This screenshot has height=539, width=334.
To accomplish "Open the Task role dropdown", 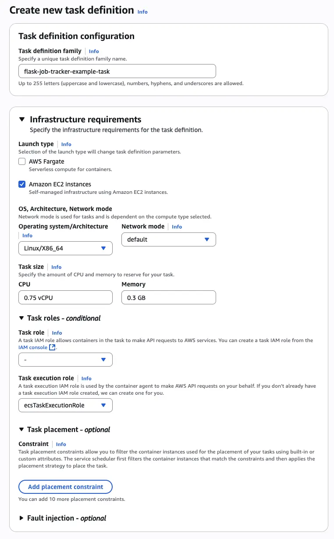I will click(x=65, y=360).
